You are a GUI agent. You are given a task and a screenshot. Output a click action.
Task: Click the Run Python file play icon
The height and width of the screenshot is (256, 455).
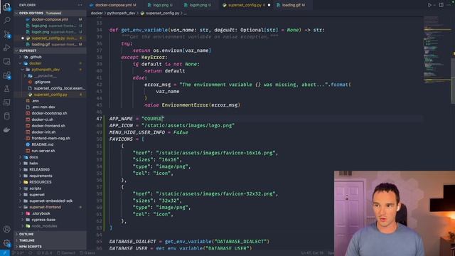(429, 5)
